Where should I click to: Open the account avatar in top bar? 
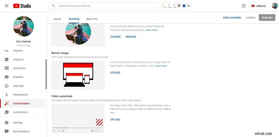point(275,6)
